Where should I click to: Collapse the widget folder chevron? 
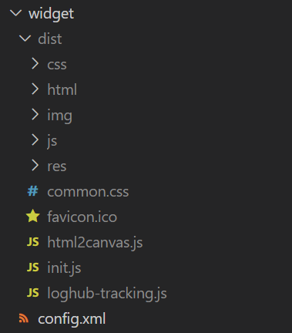(x=15, y=13)
